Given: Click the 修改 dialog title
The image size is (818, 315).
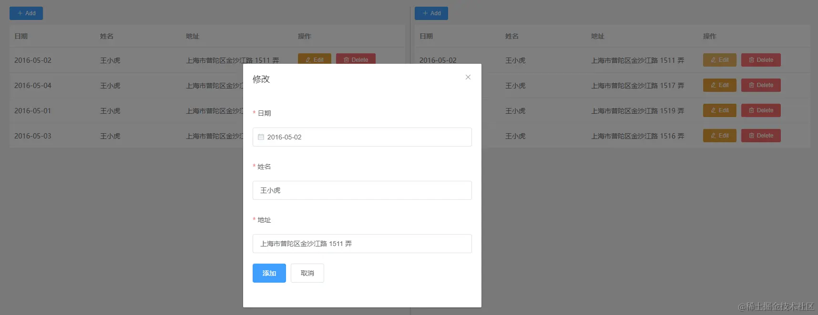Looking at the screenshot, I should tap(261, 79).
